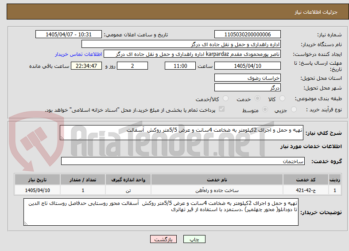Grab the resize handle of the buyer notes box
349x251 pixels.
pyautogui.click(x=26, y=224)
